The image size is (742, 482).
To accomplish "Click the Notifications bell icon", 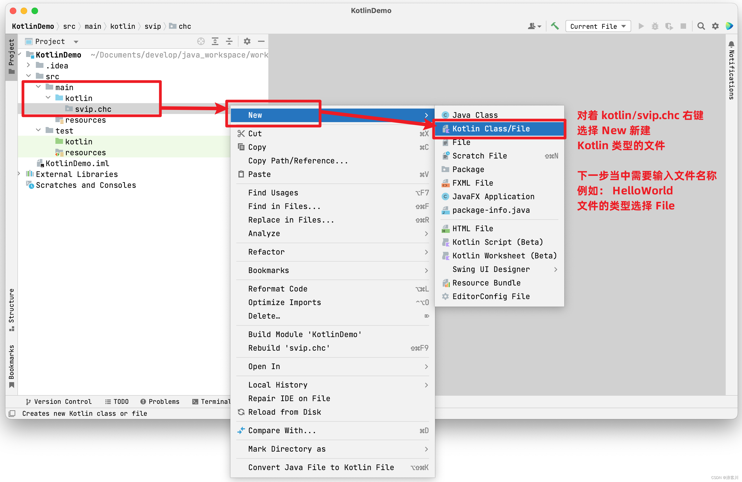I will (x=731, y=44).
